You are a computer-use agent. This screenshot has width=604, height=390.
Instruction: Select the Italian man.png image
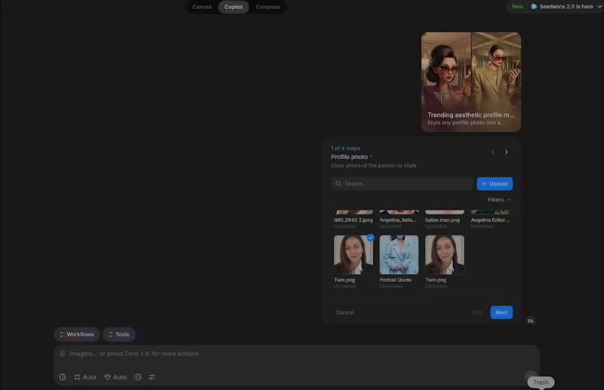pyautogui.click(x=445, y=219)
